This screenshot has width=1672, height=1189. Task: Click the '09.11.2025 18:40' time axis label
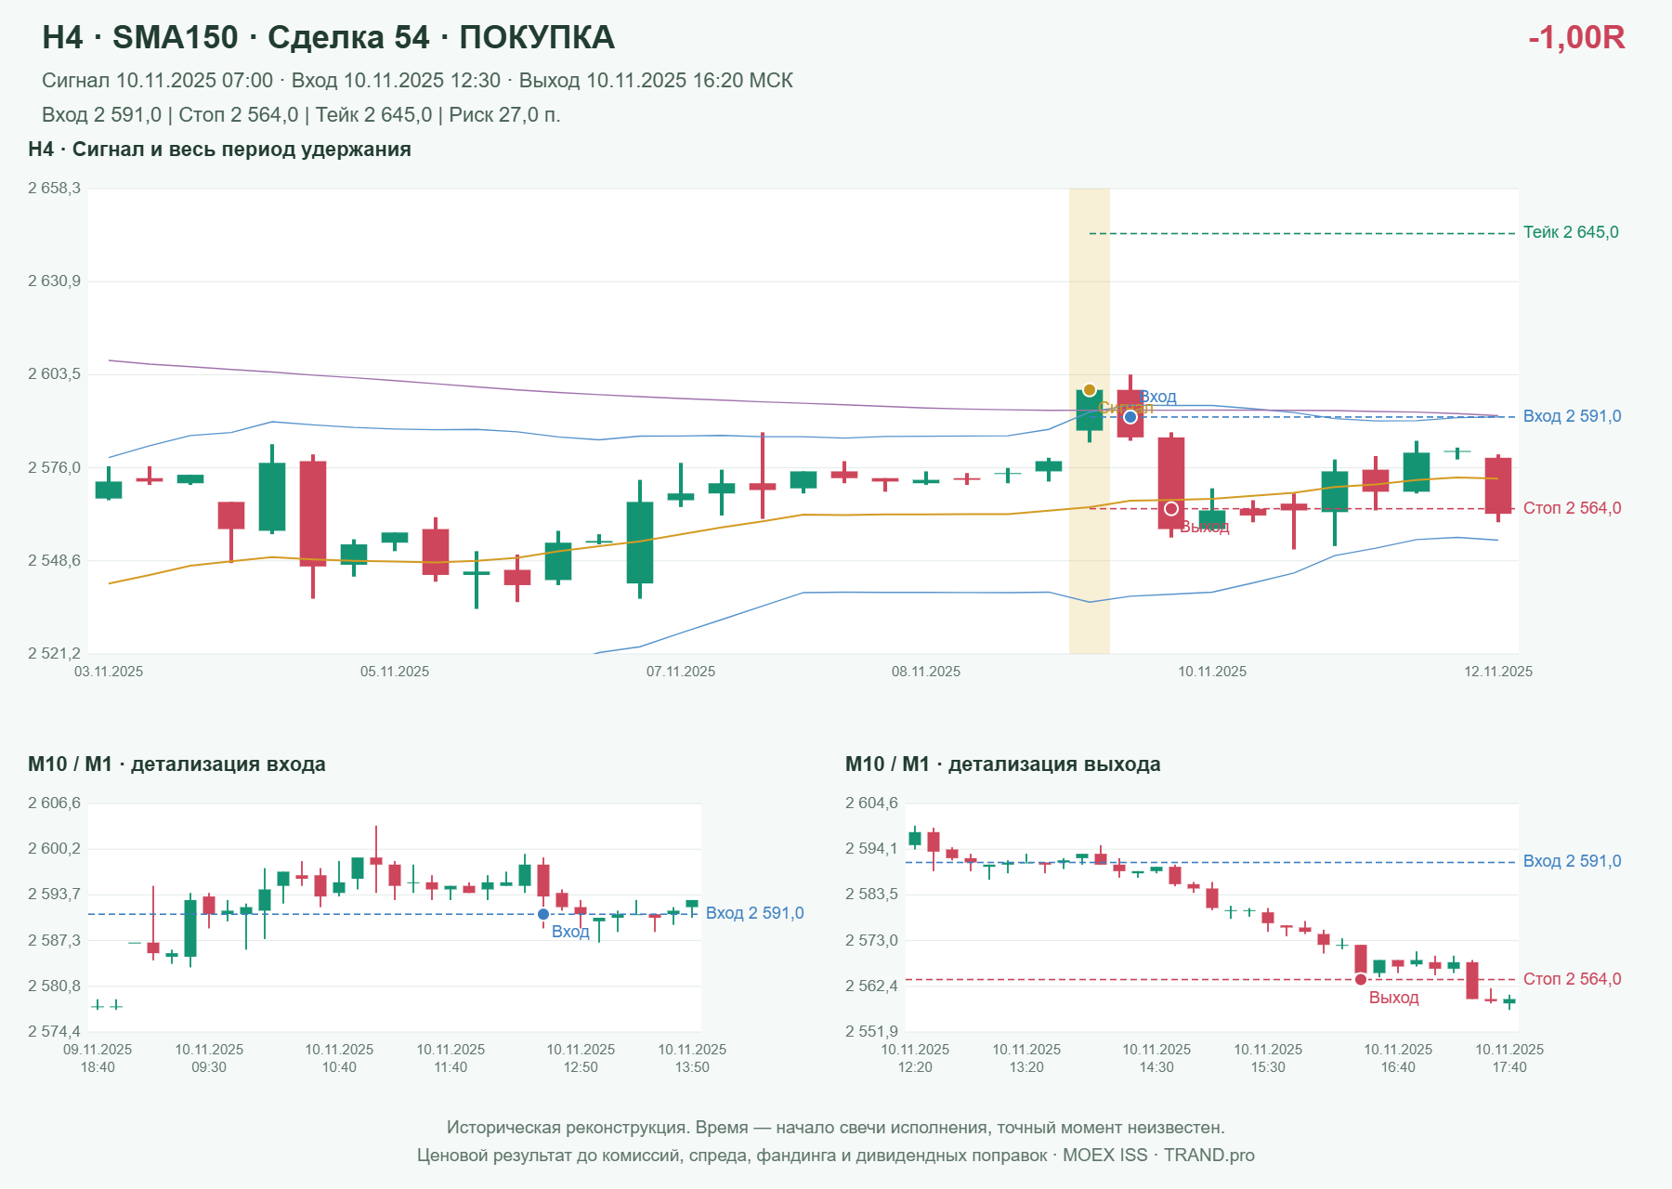(98, 1058)
